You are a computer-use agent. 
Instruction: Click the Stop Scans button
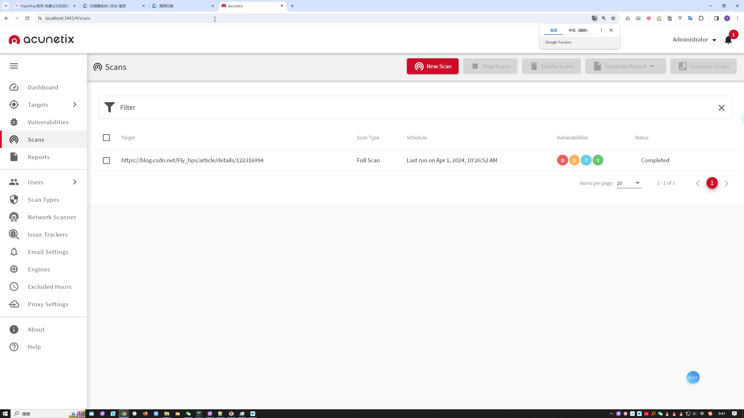tap(490, 66)
